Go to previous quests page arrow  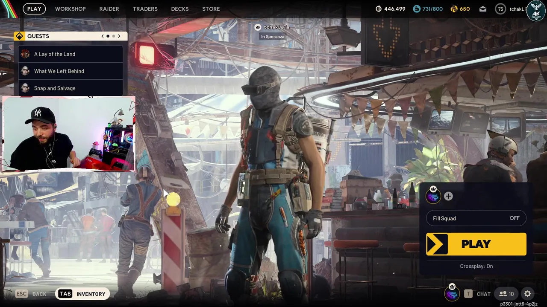pos(103,36)
